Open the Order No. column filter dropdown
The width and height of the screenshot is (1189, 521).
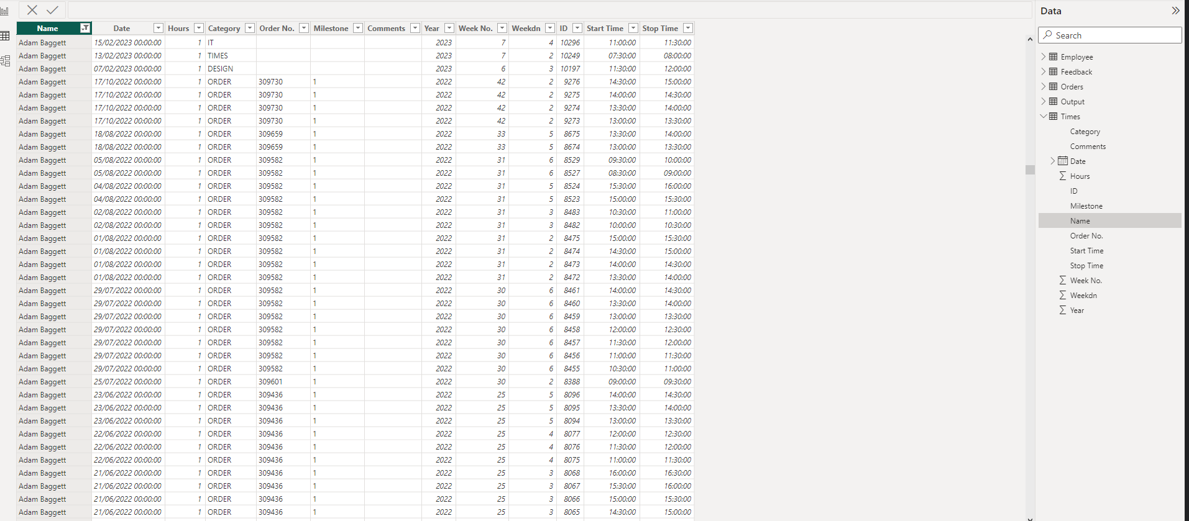(x=304, y=28)
